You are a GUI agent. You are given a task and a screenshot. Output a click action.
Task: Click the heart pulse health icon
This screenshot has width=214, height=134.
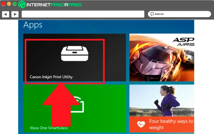point(141,124)
